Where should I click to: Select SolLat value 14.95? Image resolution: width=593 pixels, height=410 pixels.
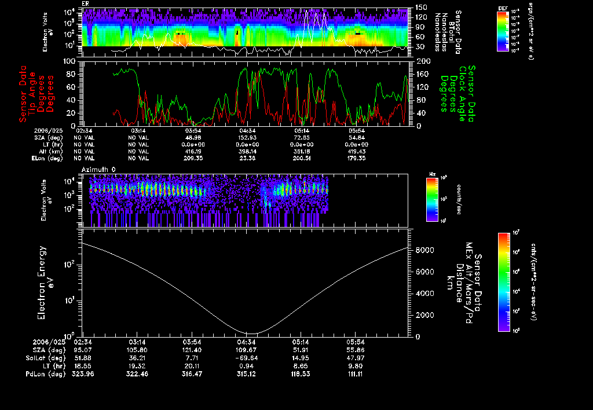(301, 358)
